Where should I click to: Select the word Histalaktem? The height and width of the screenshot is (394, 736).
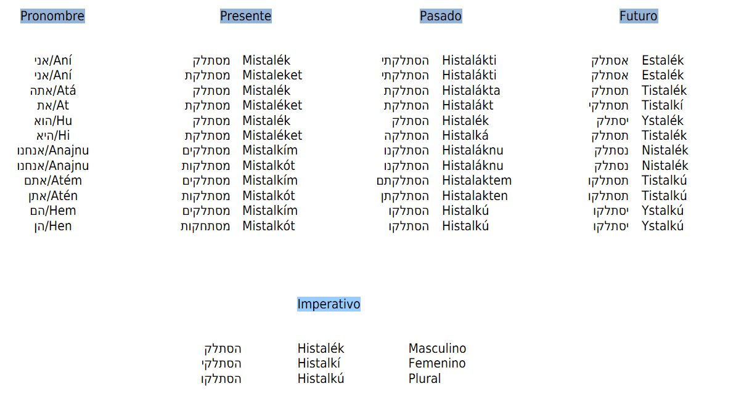click(477, 180)
